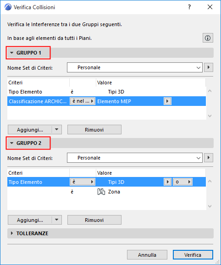
Task: Close the Verifica Collisioni dialog
Action: (210, 7)
